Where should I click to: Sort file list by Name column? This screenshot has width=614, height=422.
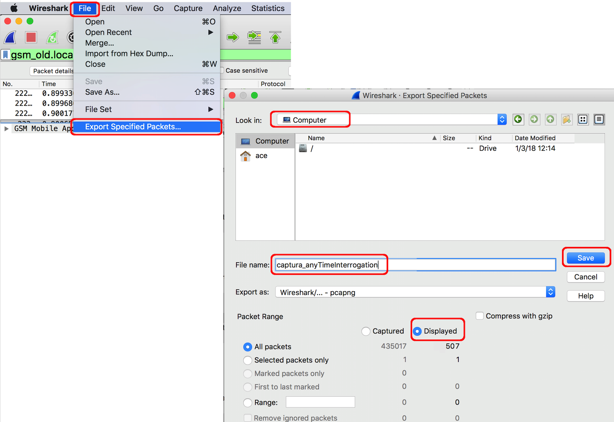(x=368, y=138)
